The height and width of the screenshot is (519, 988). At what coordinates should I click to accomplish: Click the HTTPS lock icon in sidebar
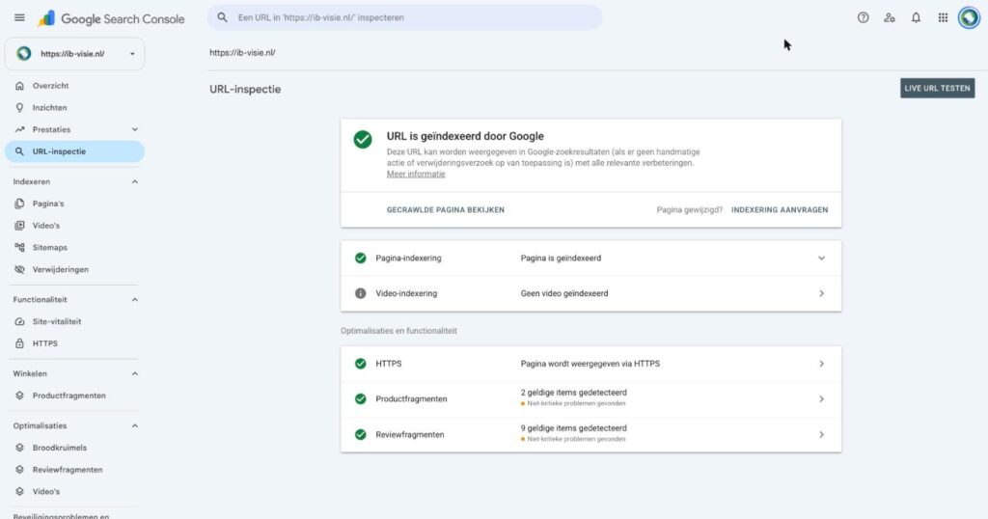click(x=19, y=343)
